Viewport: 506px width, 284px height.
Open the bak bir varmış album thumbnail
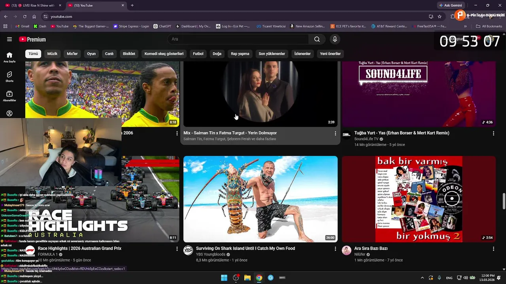[419, 199]
